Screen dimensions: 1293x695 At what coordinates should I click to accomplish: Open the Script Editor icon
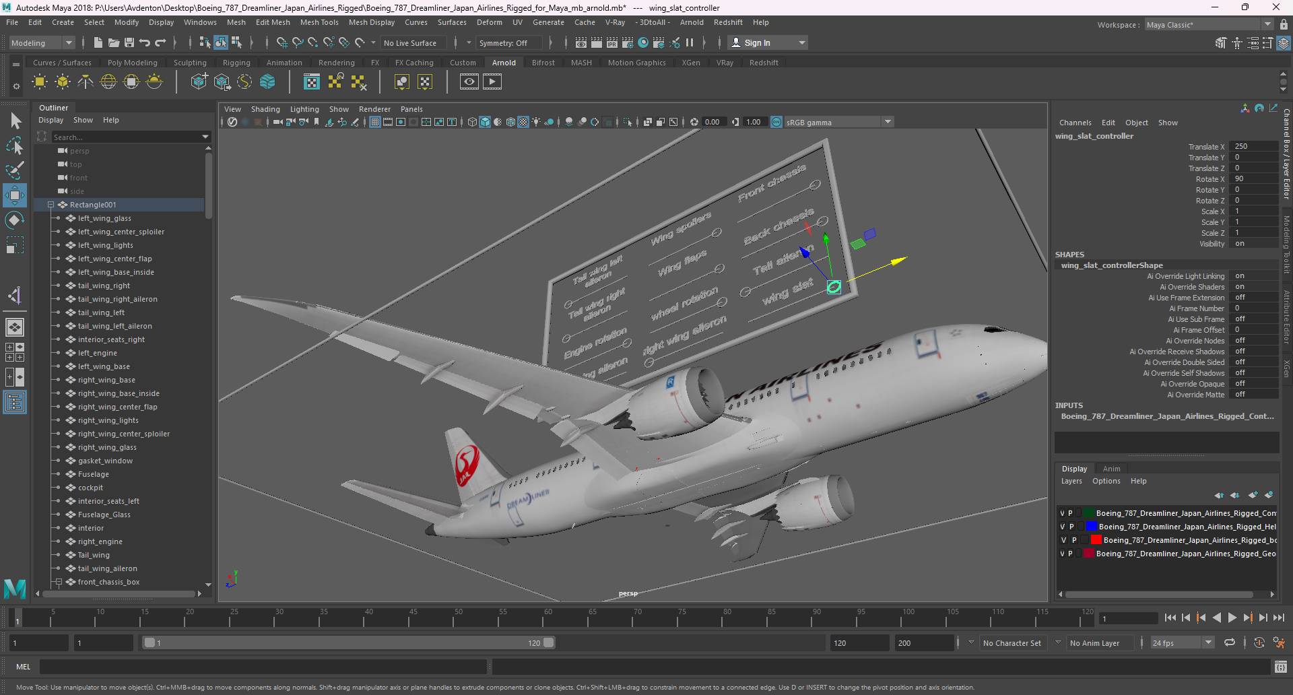point(1281,667)
